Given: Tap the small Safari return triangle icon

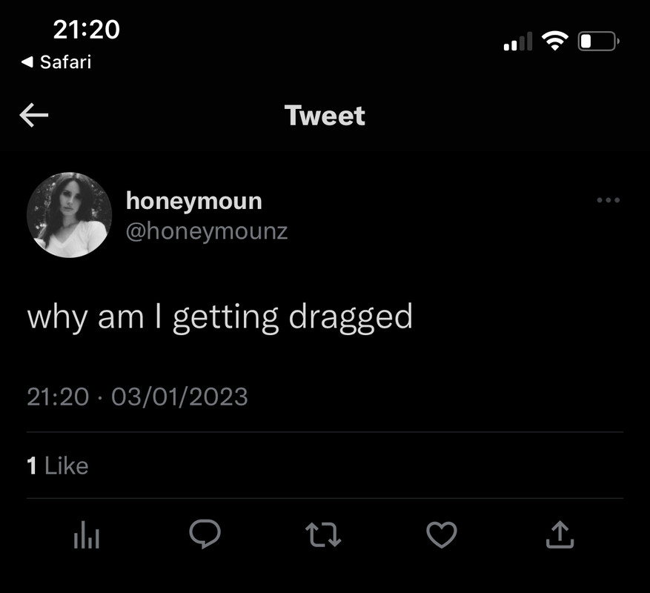Looking at the screenshot, I should click(27, 62).
